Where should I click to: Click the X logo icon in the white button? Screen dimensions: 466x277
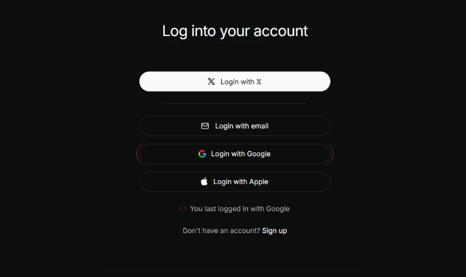[x=211, y=81]
